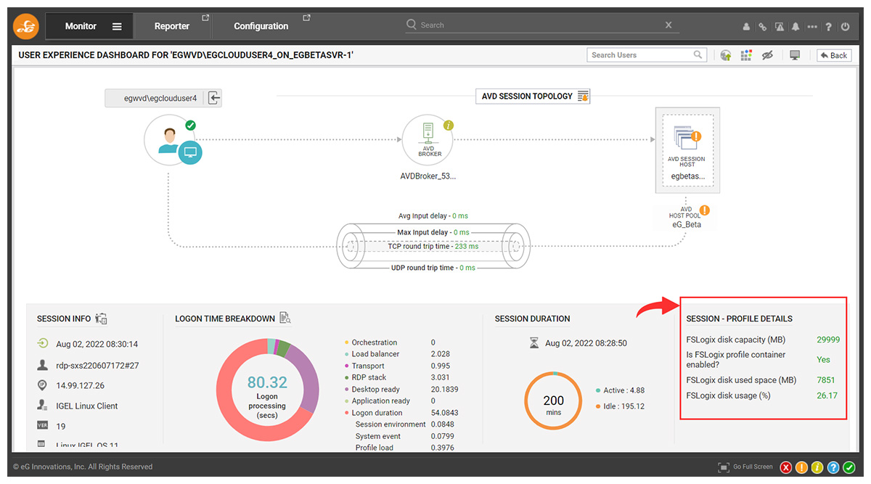This screenshot has height=484, width=871.
Task: Open the colored grid squares icon
Action: [746, 55]
